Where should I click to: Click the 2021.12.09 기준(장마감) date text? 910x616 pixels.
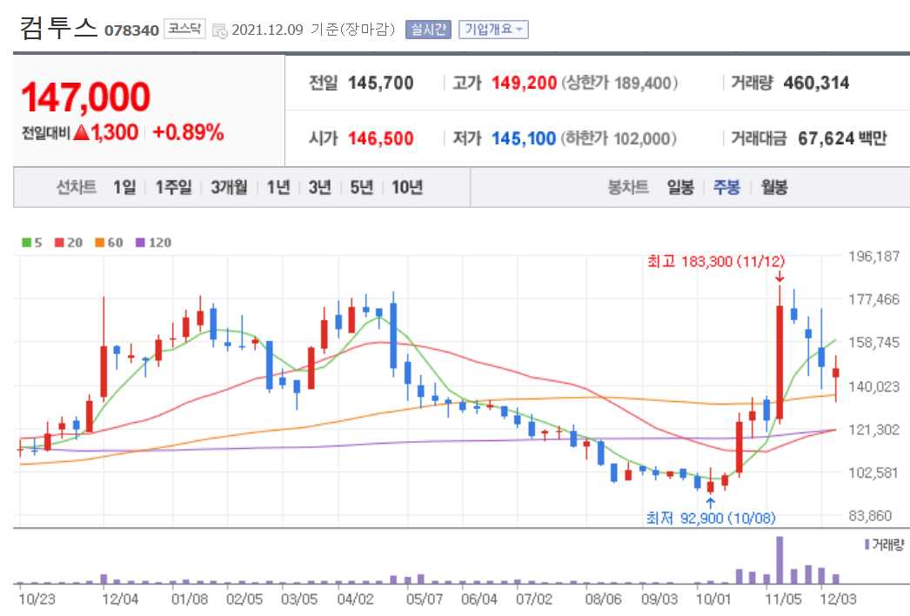(313, 30)
